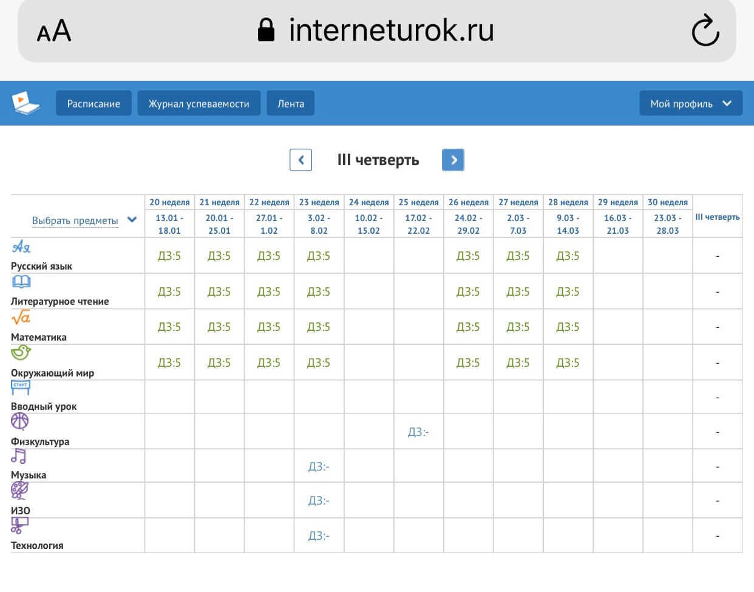The width and height of the screenshot is (754, 592).
Task: Open Физкультура homework for week 25
Action: (418, 432)
